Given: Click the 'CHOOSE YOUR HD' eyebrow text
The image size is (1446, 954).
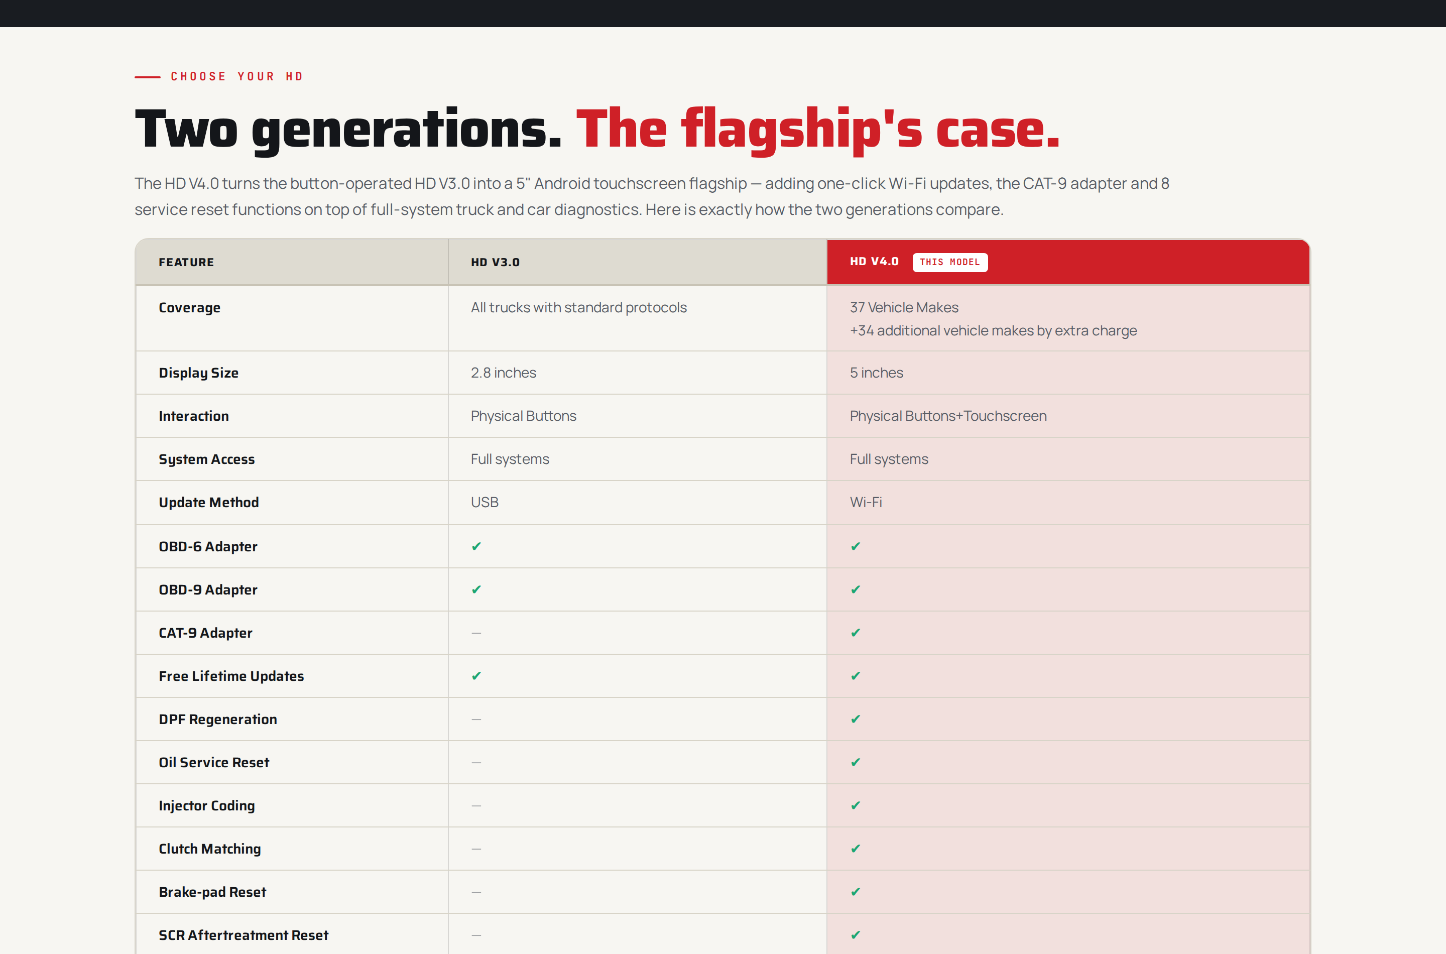Looking at the screenshot, I should coord(236,77).
